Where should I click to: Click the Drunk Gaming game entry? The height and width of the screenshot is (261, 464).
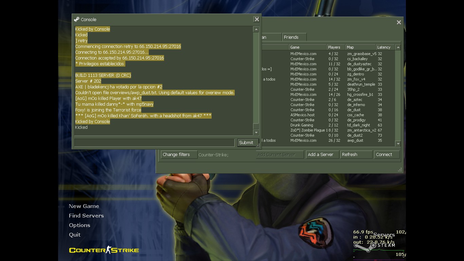pos(302,125)
